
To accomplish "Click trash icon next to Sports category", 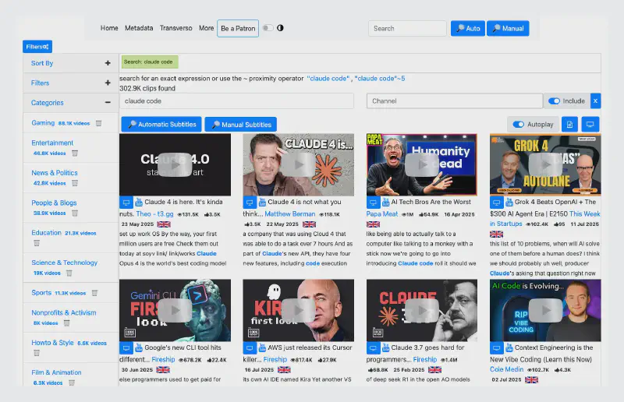I will pos(94,293).
